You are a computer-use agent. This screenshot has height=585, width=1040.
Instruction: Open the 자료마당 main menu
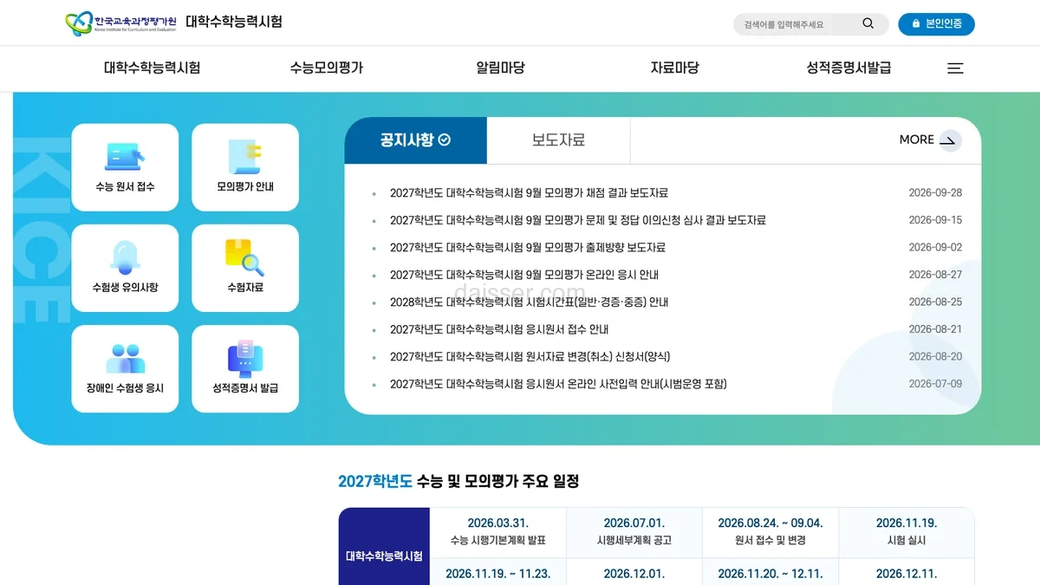(674, 68)
